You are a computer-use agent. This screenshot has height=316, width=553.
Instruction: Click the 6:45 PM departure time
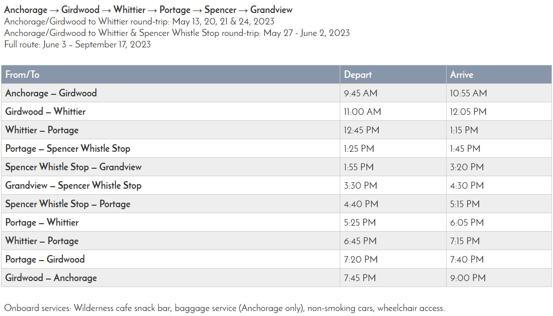click(360, 241)
